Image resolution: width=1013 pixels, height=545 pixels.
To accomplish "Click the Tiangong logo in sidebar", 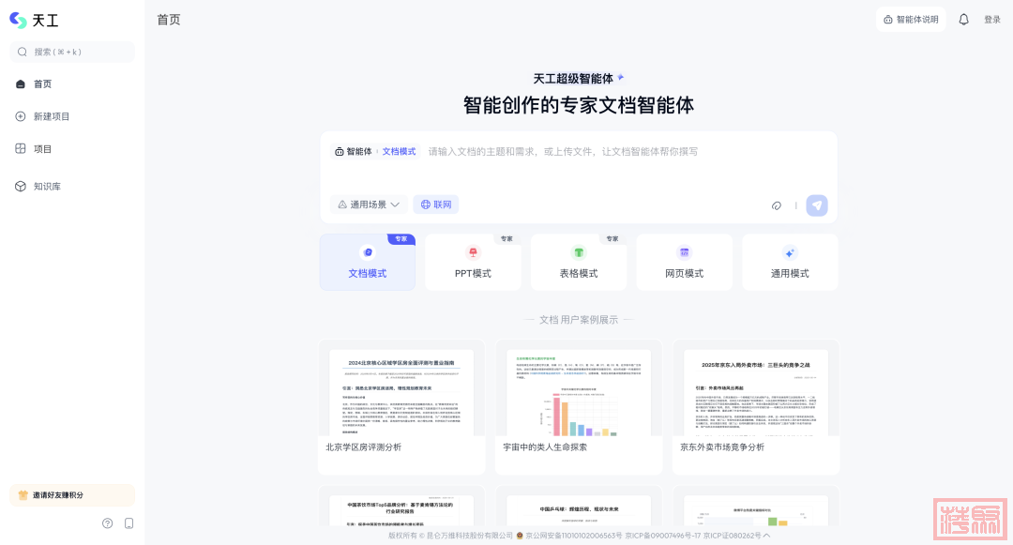I will (x=33, y=20).
